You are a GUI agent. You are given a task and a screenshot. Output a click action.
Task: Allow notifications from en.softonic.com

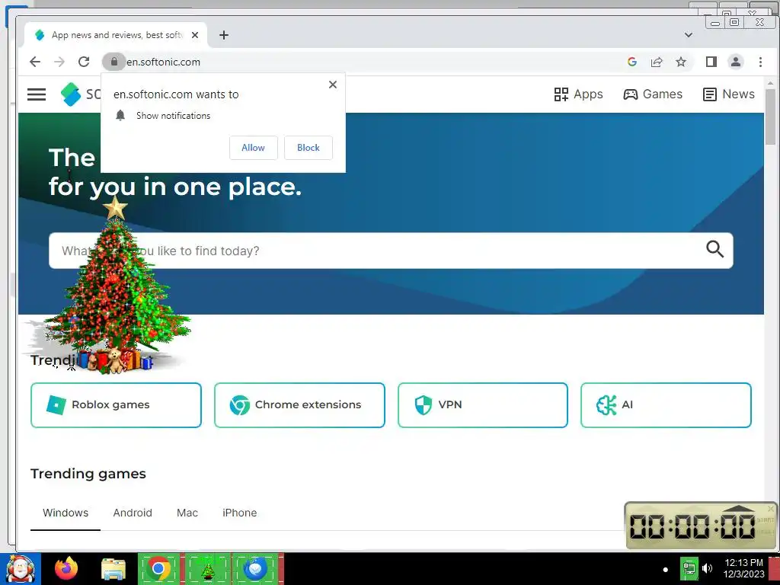point(253,148)
